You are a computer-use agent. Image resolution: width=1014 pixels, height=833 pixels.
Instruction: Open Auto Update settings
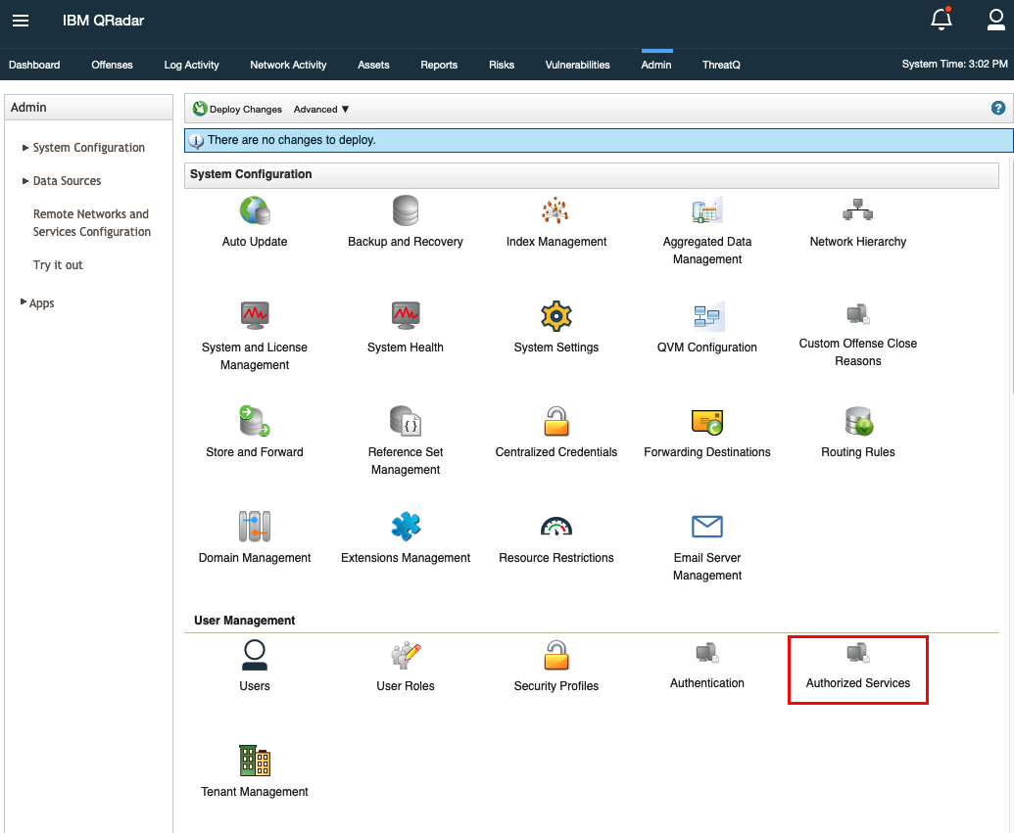coord(255,222)
